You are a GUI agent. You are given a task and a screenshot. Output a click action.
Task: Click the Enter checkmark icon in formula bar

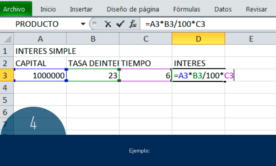click(120, 24)
